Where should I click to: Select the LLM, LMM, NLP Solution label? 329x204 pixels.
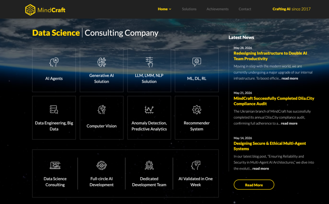(149, 79)
